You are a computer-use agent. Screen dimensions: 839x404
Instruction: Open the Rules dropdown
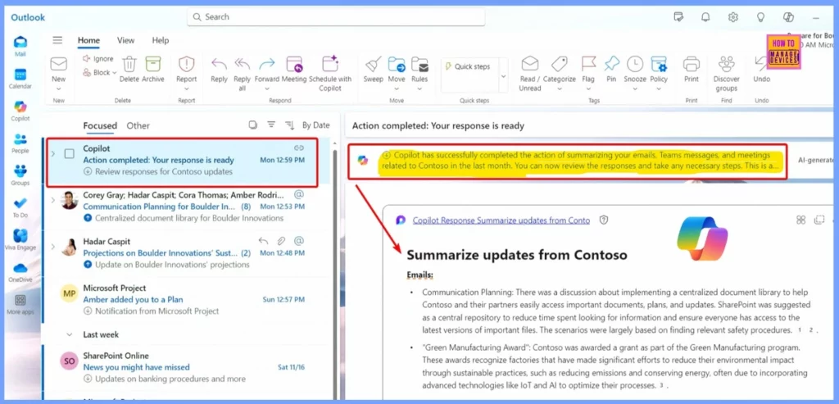tap(419, 89)
